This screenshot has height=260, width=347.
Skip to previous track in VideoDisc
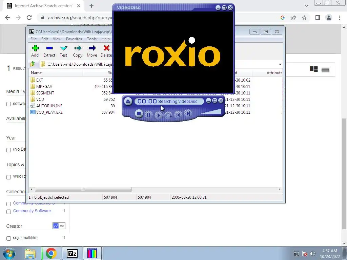[x=178, y=114]
